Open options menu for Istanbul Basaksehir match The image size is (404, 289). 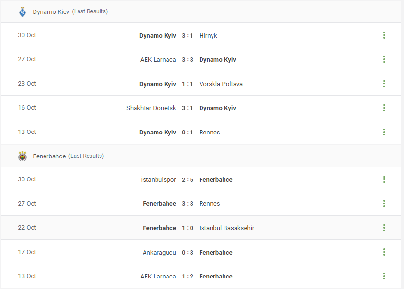pyautogui.click(x=384, y=228)
